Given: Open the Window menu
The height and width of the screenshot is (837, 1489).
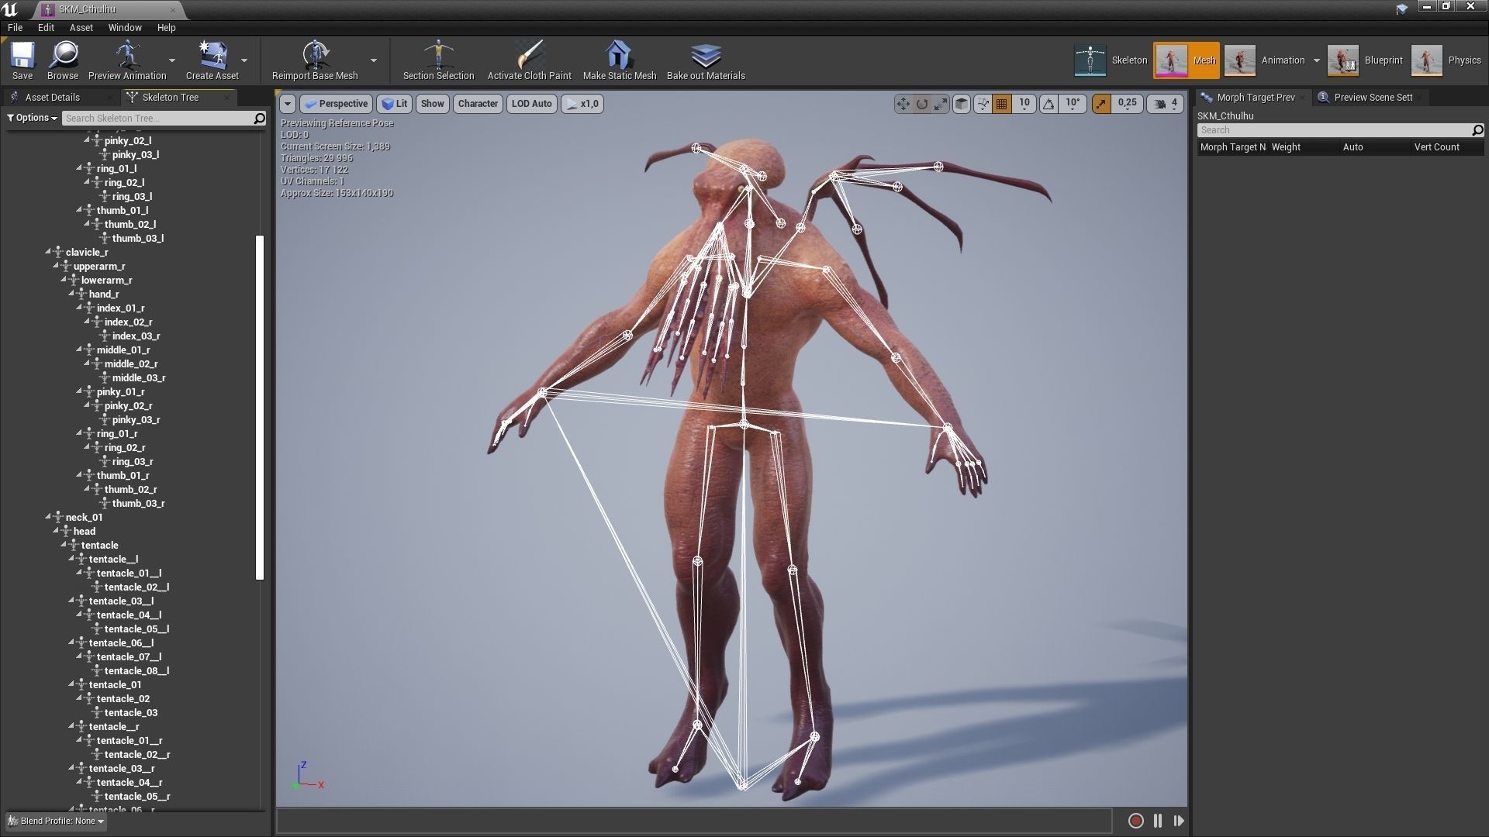Looking at the screenshot, I should (124, 27).
